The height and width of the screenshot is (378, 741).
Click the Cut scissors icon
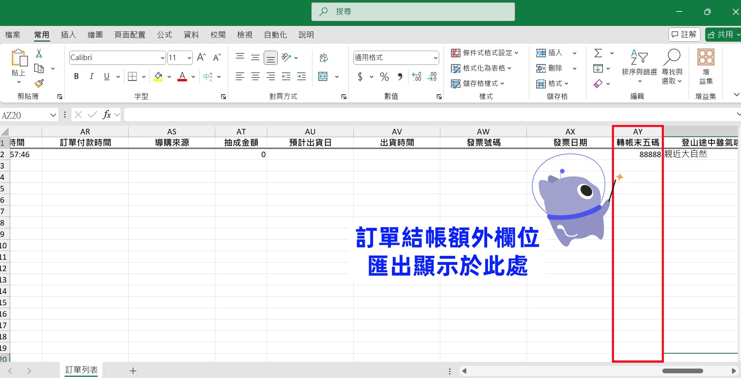[39, 53]
